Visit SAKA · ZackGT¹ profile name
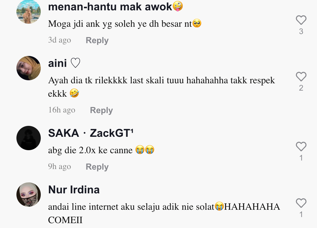The image size is (317, 228). [x=91, y=133]
